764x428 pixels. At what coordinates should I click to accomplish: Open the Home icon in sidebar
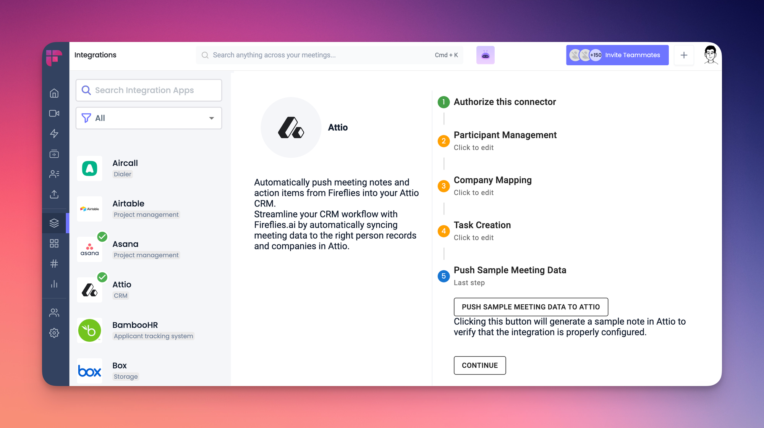pyautogui.click(x=54, y=93)
